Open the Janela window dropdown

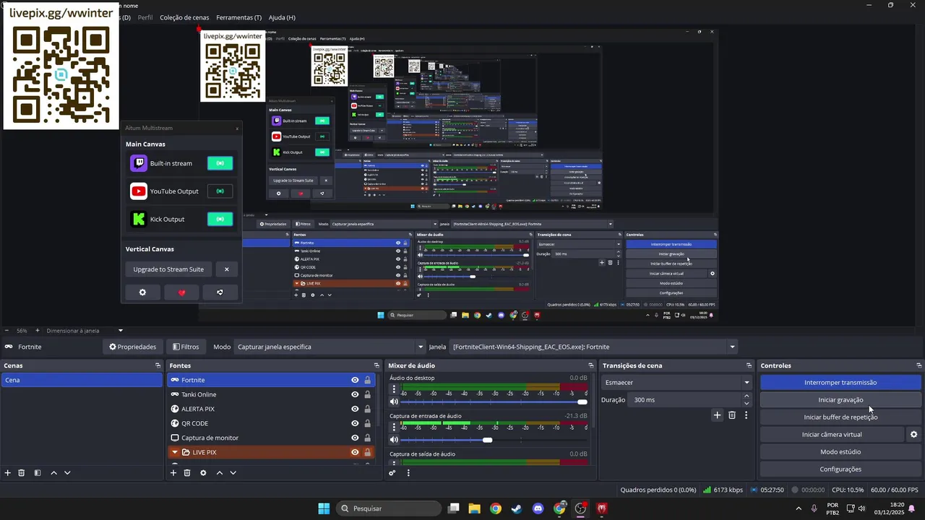tap(593, 347)
